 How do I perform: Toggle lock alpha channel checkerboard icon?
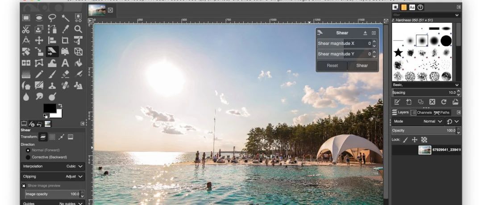424,140
